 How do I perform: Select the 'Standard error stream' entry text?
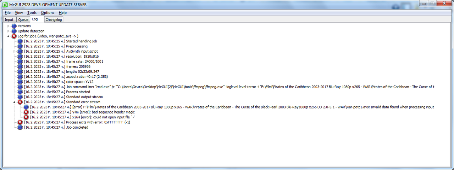62,102
